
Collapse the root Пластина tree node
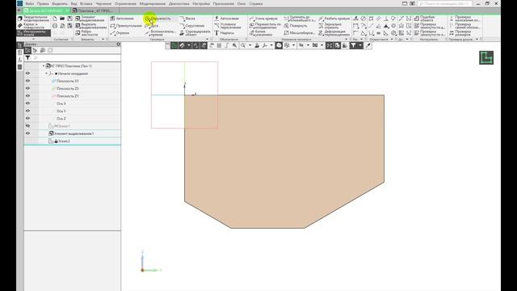pyautogui.click(x=44, y=66)
